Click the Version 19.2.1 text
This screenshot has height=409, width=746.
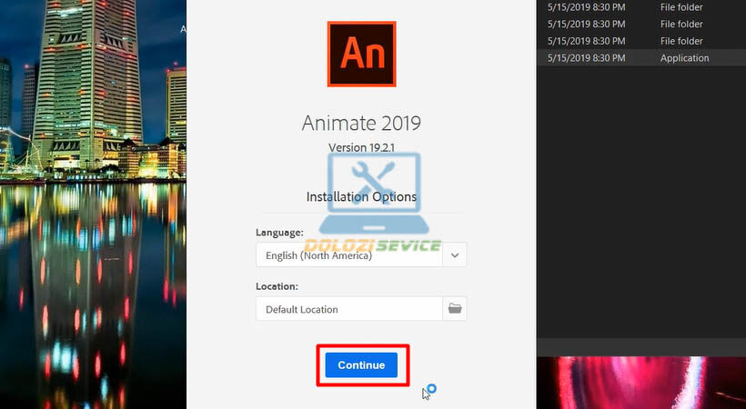coord(361,147)
